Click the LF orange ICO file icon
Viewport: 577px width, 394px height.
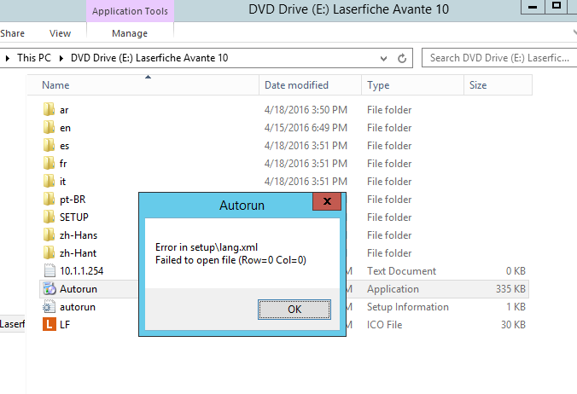[50, 325]
